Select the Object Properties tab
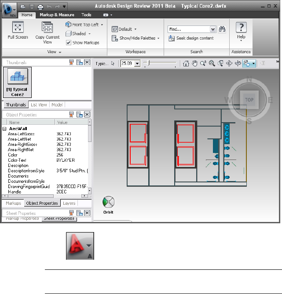The height and width of the screenshot is (294, 282). (42, 203)
